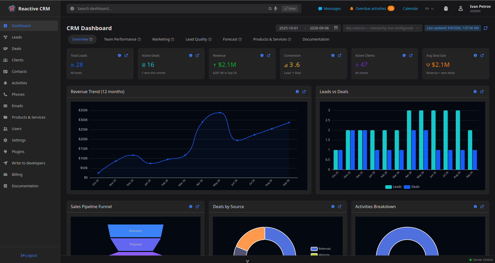Screen dimensions: 495x263
Task: Show info for Activities Breakdown
Action: coord(475,207)
